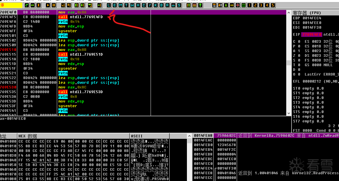Viewport: 339px width, 181px height.
Task: Open Threads window with T icon
Action: coord(126,5)
